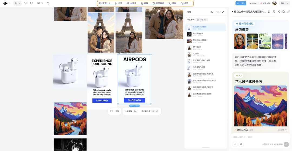Select the fishing illustration model thumbnail
Screen dimensions: 292x151
[x=265, y=41]
